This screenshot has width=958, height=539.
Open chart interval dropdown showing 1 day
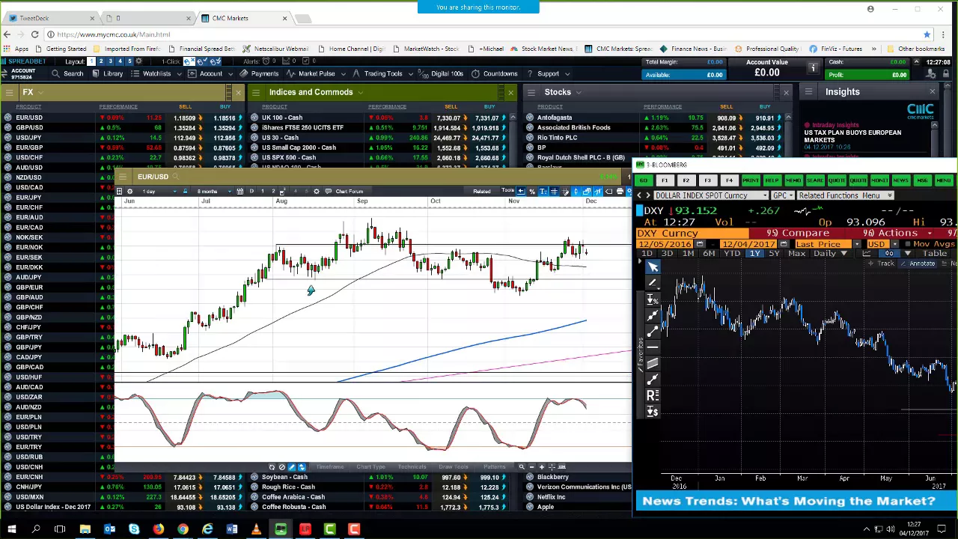tap(159, 192)
